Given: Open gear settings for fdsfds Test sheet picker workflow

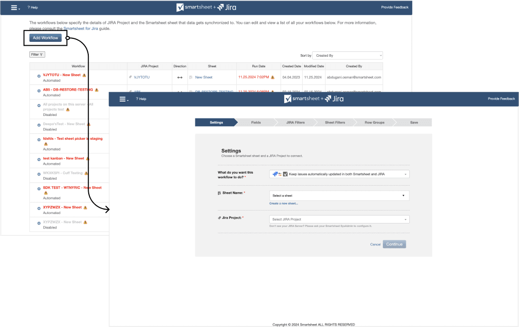Looking at the screenshot, I should tap(39, 140).
